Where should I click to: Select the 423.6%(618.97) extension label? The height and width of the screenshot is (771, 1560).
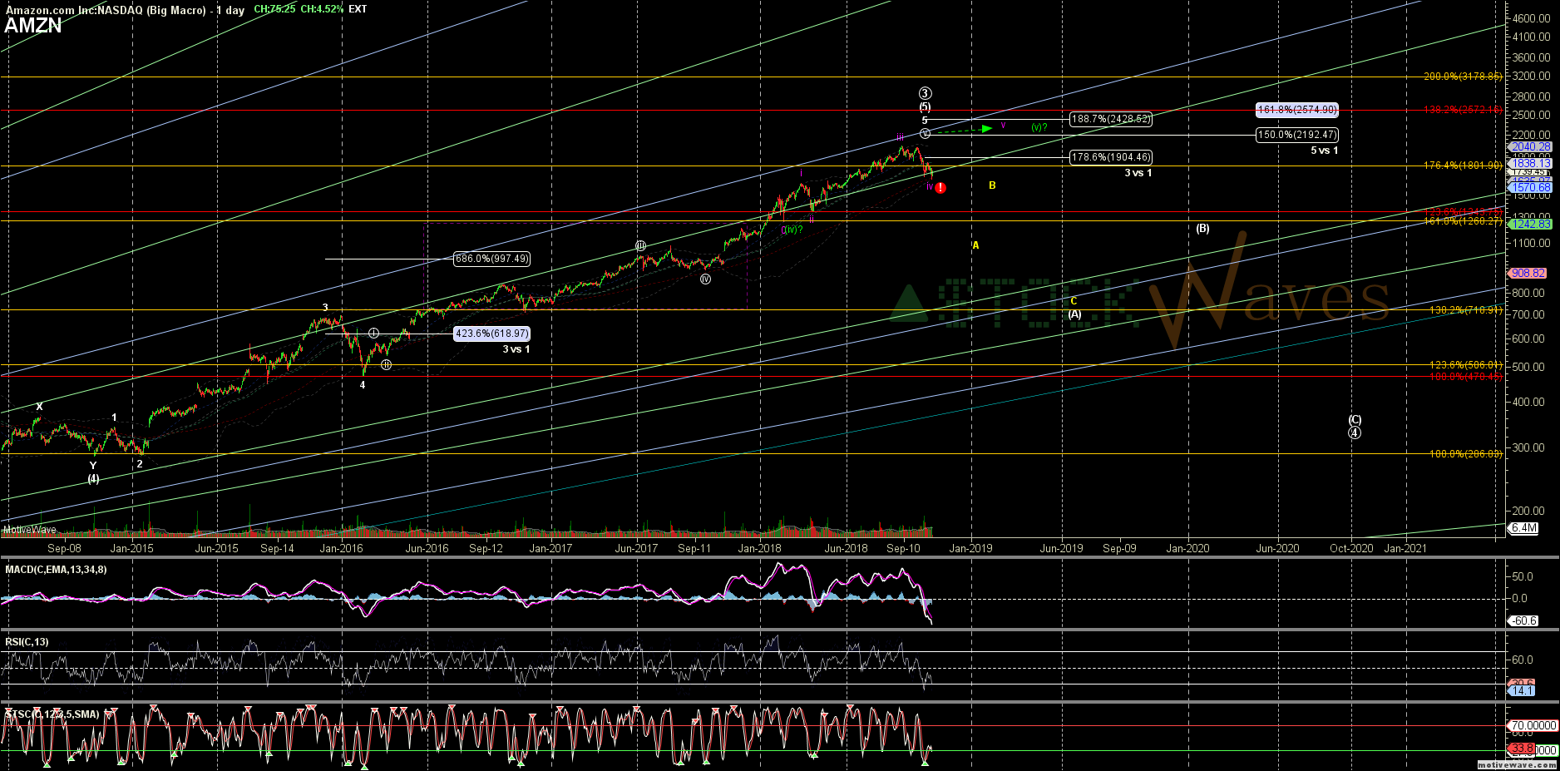tap(492, 334)
